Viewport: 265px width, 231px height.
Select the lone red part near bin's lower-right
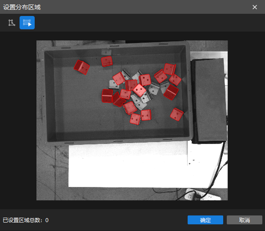point(177,114)
